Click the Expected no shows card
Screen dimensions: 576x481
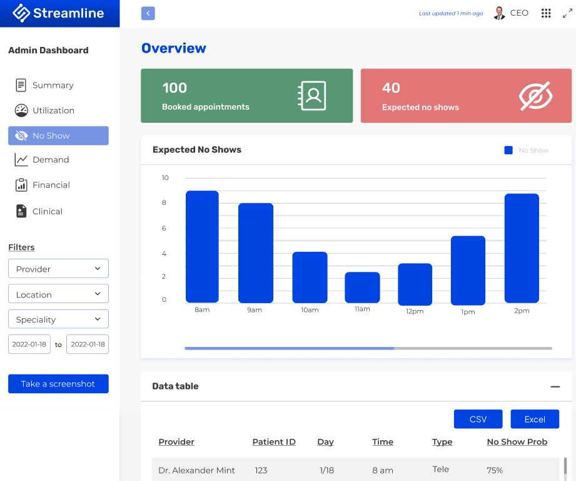pyautogui.click(x=466, y=96)
